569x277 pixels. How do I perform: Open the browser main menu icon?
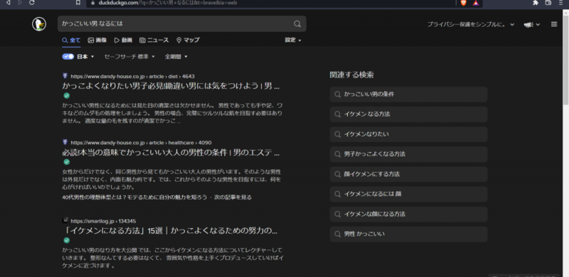[560, 3]
